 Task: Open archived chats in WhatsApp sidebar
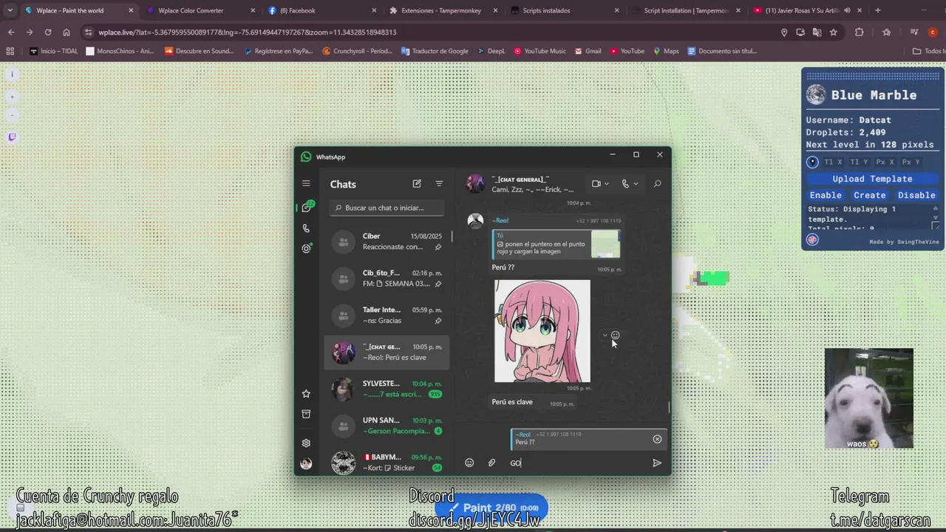(x=306, y=414)
